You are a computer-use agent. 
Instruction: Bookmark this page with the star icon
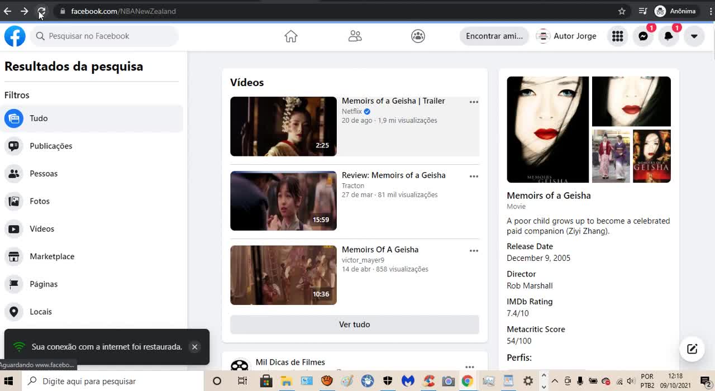[622, 11]
